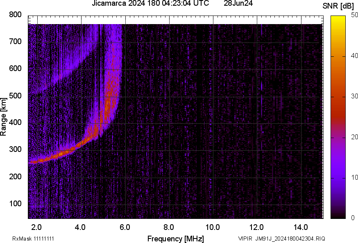
Task: Click the '12.0' frequency tick label
Action: tap(256, 227)
